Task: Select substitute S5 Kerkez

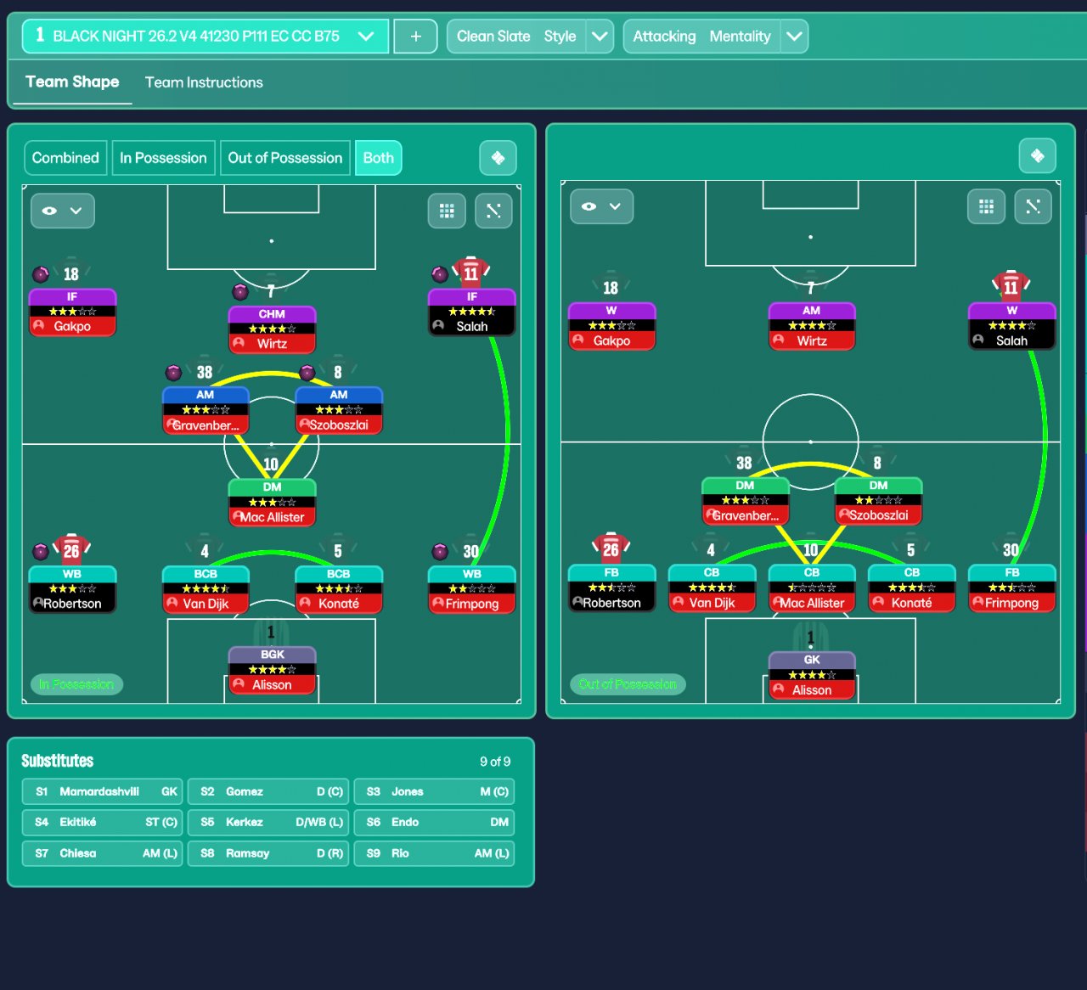Action: (x=268, y=822)
